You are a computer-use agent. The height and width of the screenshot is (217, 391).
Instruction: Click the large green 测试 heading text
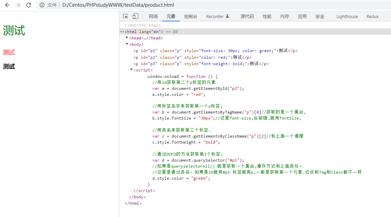(x=14, y=30)
